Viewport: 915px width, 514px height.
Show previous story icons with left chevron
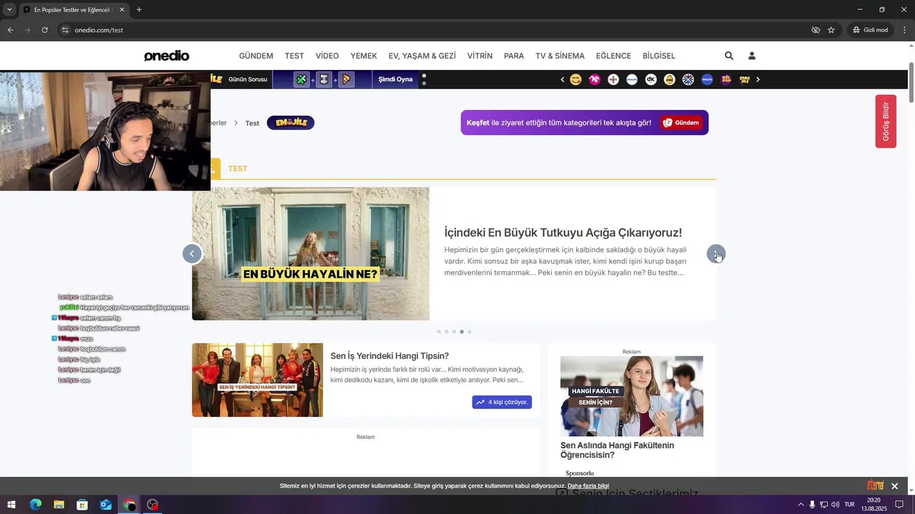pyautogui.click(x=563, y=79)
